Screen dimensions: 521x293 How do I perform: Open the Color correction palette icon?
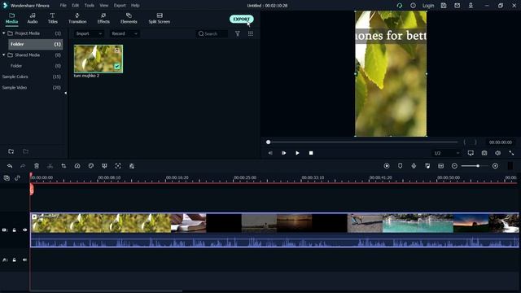(x=90, y=166)
